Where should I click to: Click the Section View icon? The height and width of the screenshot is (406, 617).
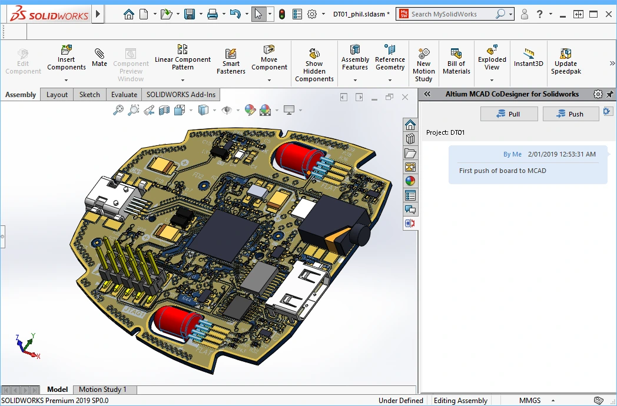point(164,109)
